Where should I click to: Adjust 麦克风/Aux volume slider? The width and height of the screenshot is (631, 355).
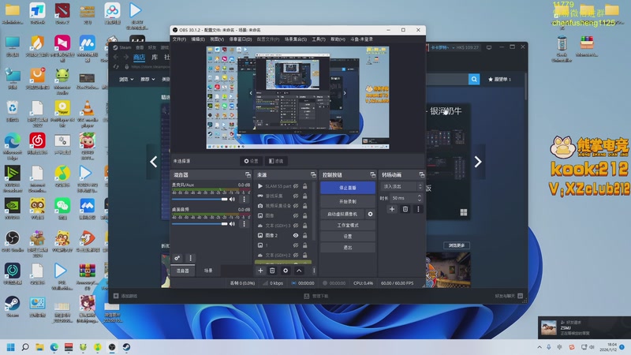point(200,200)
